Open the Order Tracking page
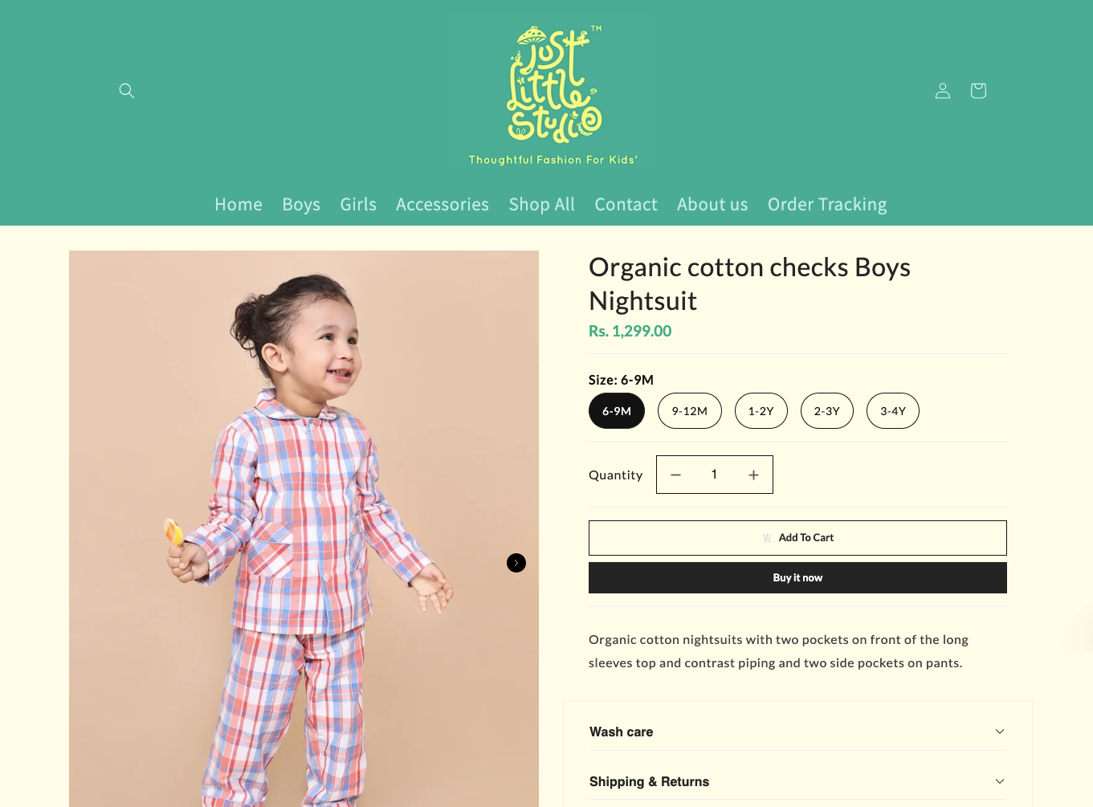1093x807 pixels. 827,205
